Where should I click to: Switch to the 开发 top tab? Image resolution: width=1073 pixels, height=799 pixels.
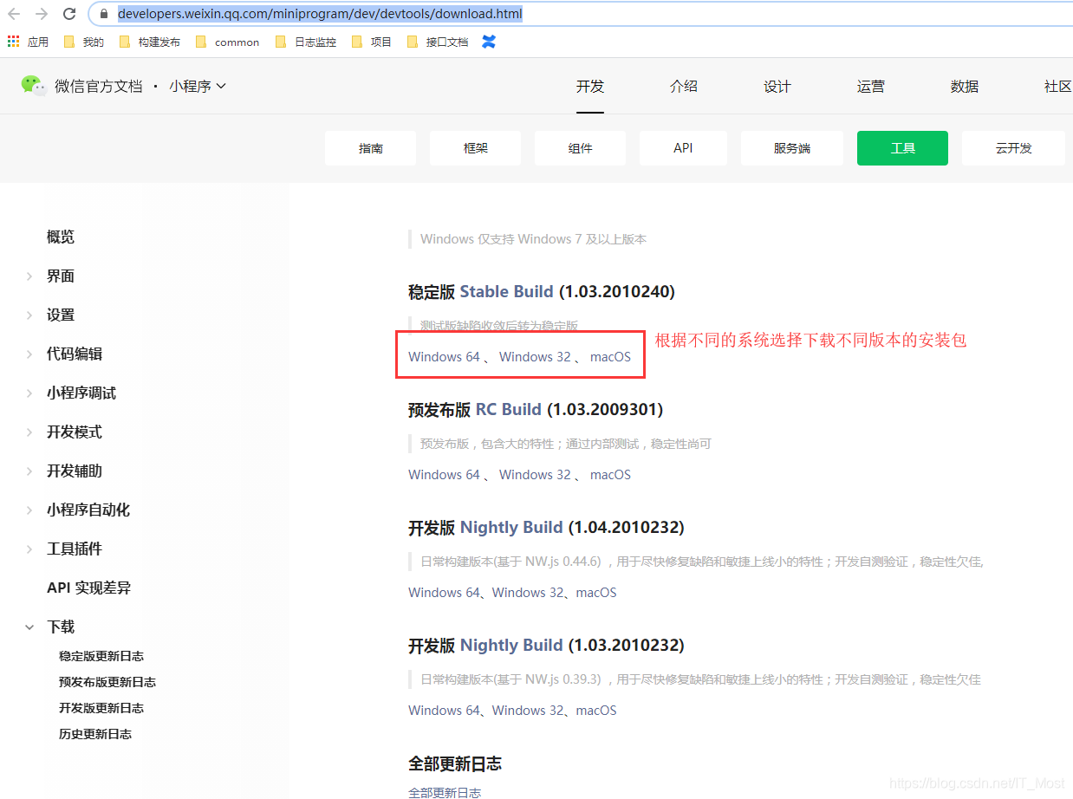click(590, 86)
